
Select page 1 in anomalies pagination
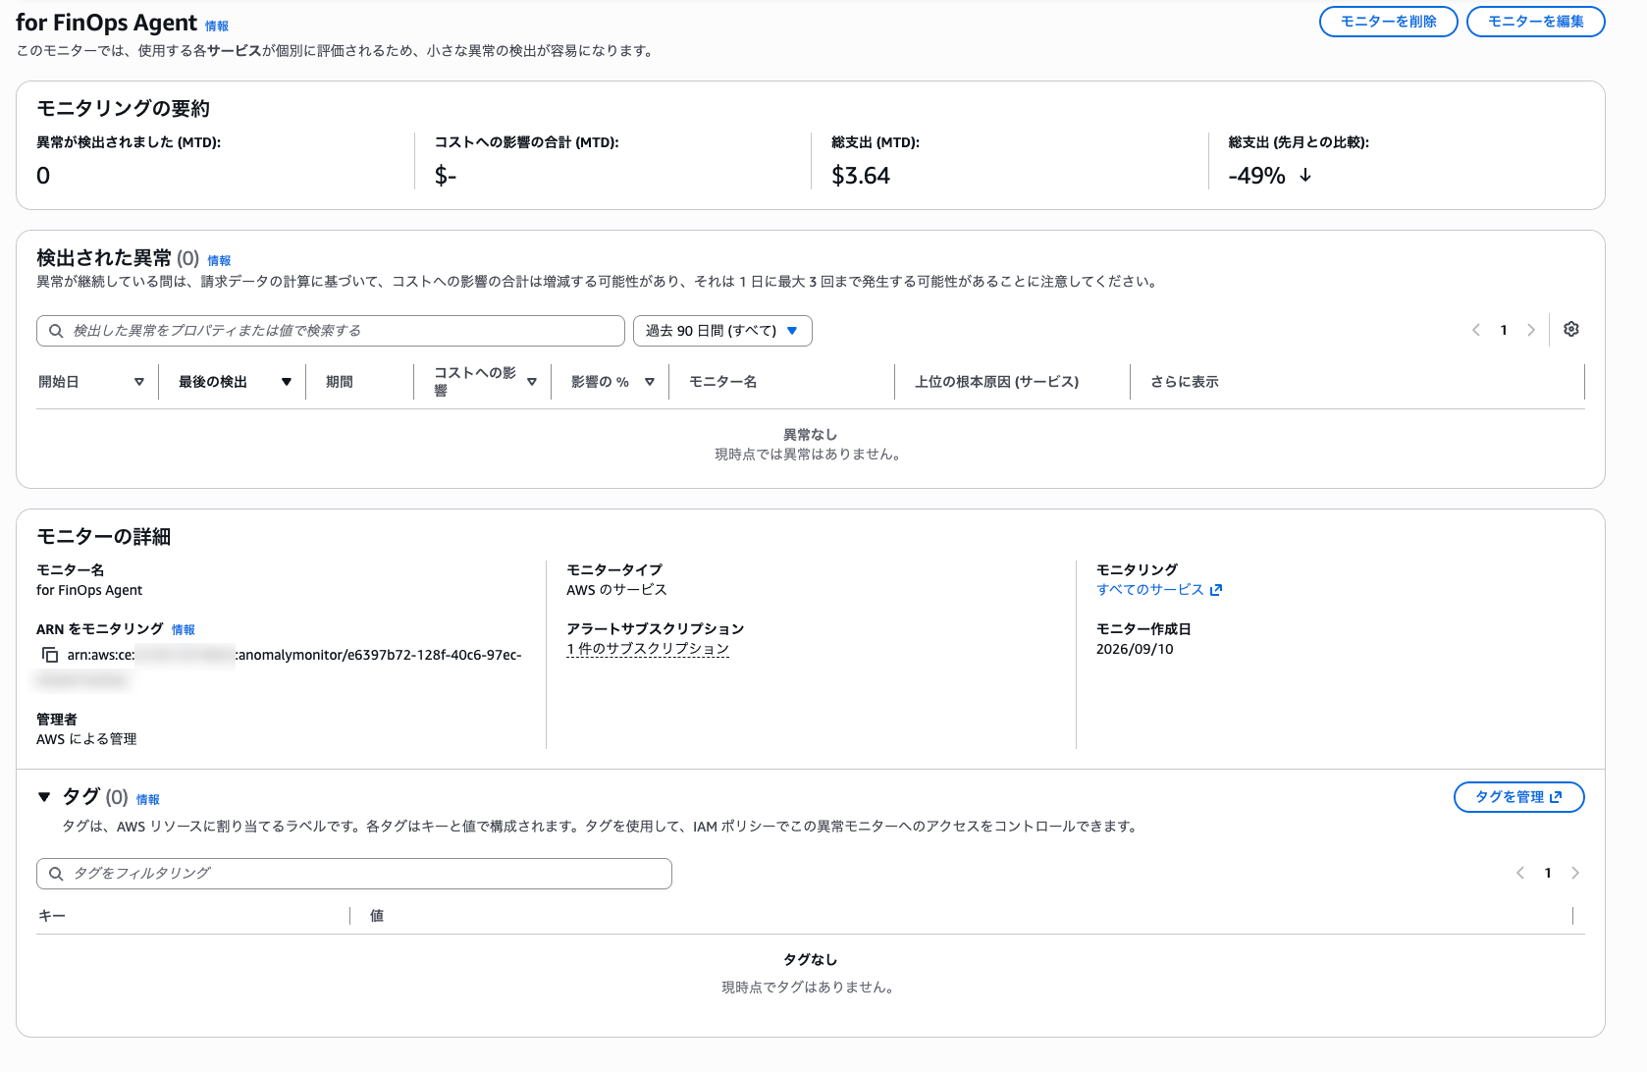coord(1504,330)
